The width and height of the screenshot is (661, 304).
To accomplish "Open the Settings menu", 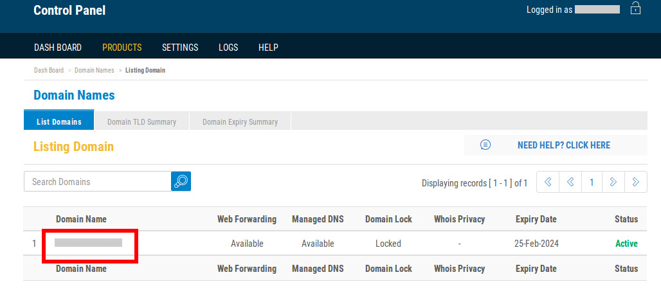I will pyautogui.click(x=180, y=48).
